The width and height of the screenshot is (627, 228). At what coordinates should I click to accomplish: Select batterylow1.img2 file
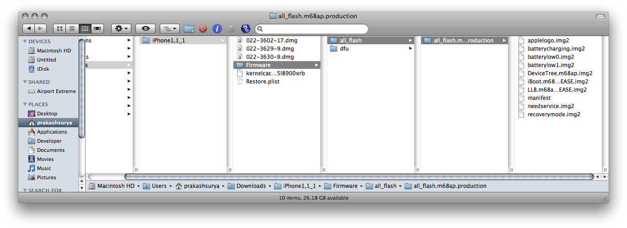pos(551,65)
